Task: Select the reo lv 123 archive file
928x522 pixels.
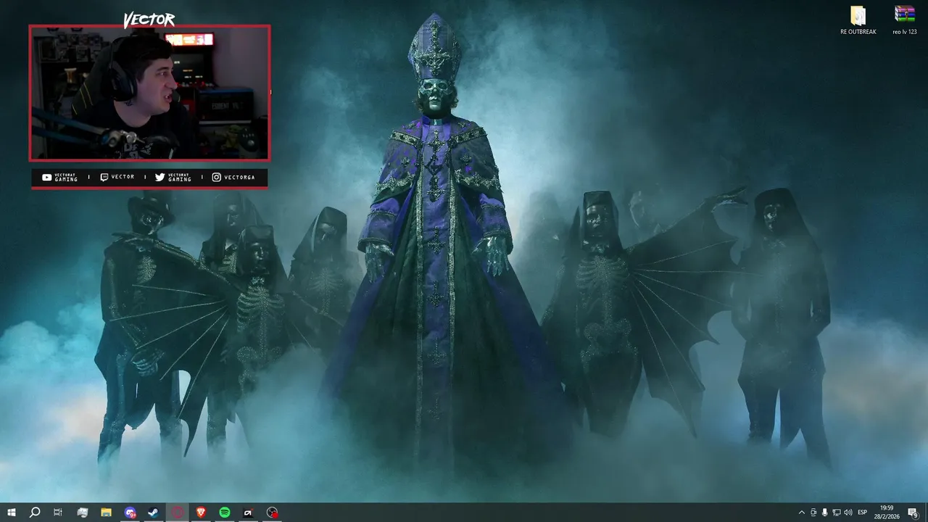Action: [x=904, y=20]
